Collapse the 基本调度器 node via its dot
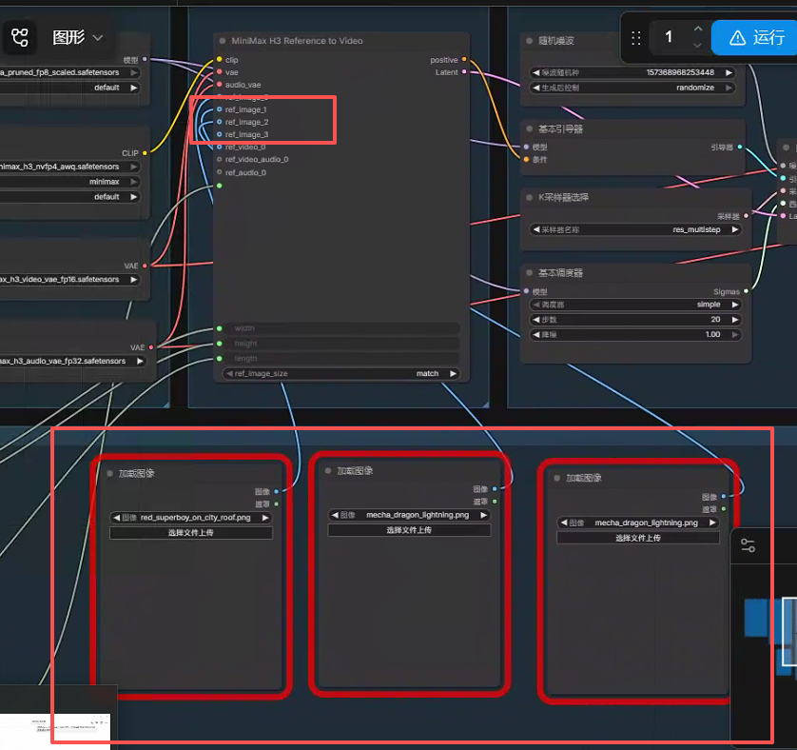This screenshot has height=750, width=797. (529, 273)
